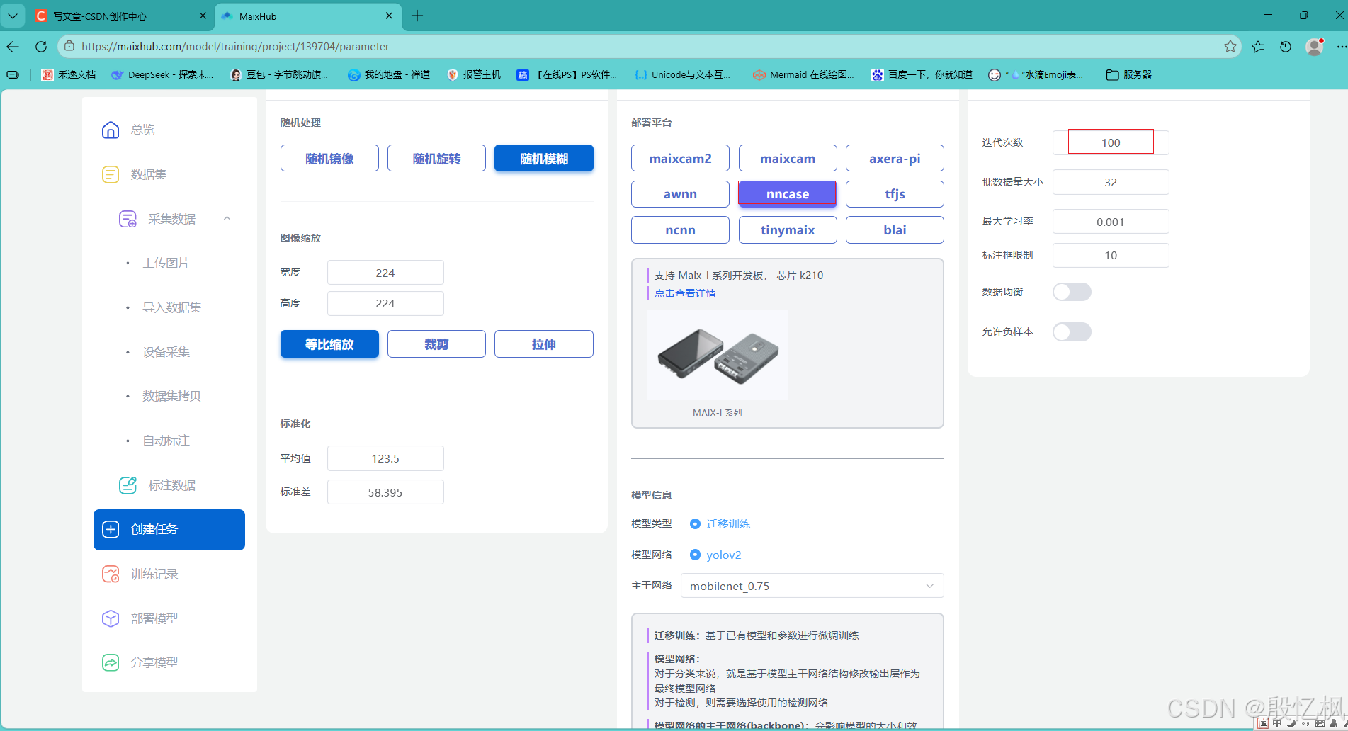Image resolution: width=1348 pixels, height=731 pixels.
Task: Toggle the 数据均衡 switch
Action: pyautogui.click(x=1072, y=292)
